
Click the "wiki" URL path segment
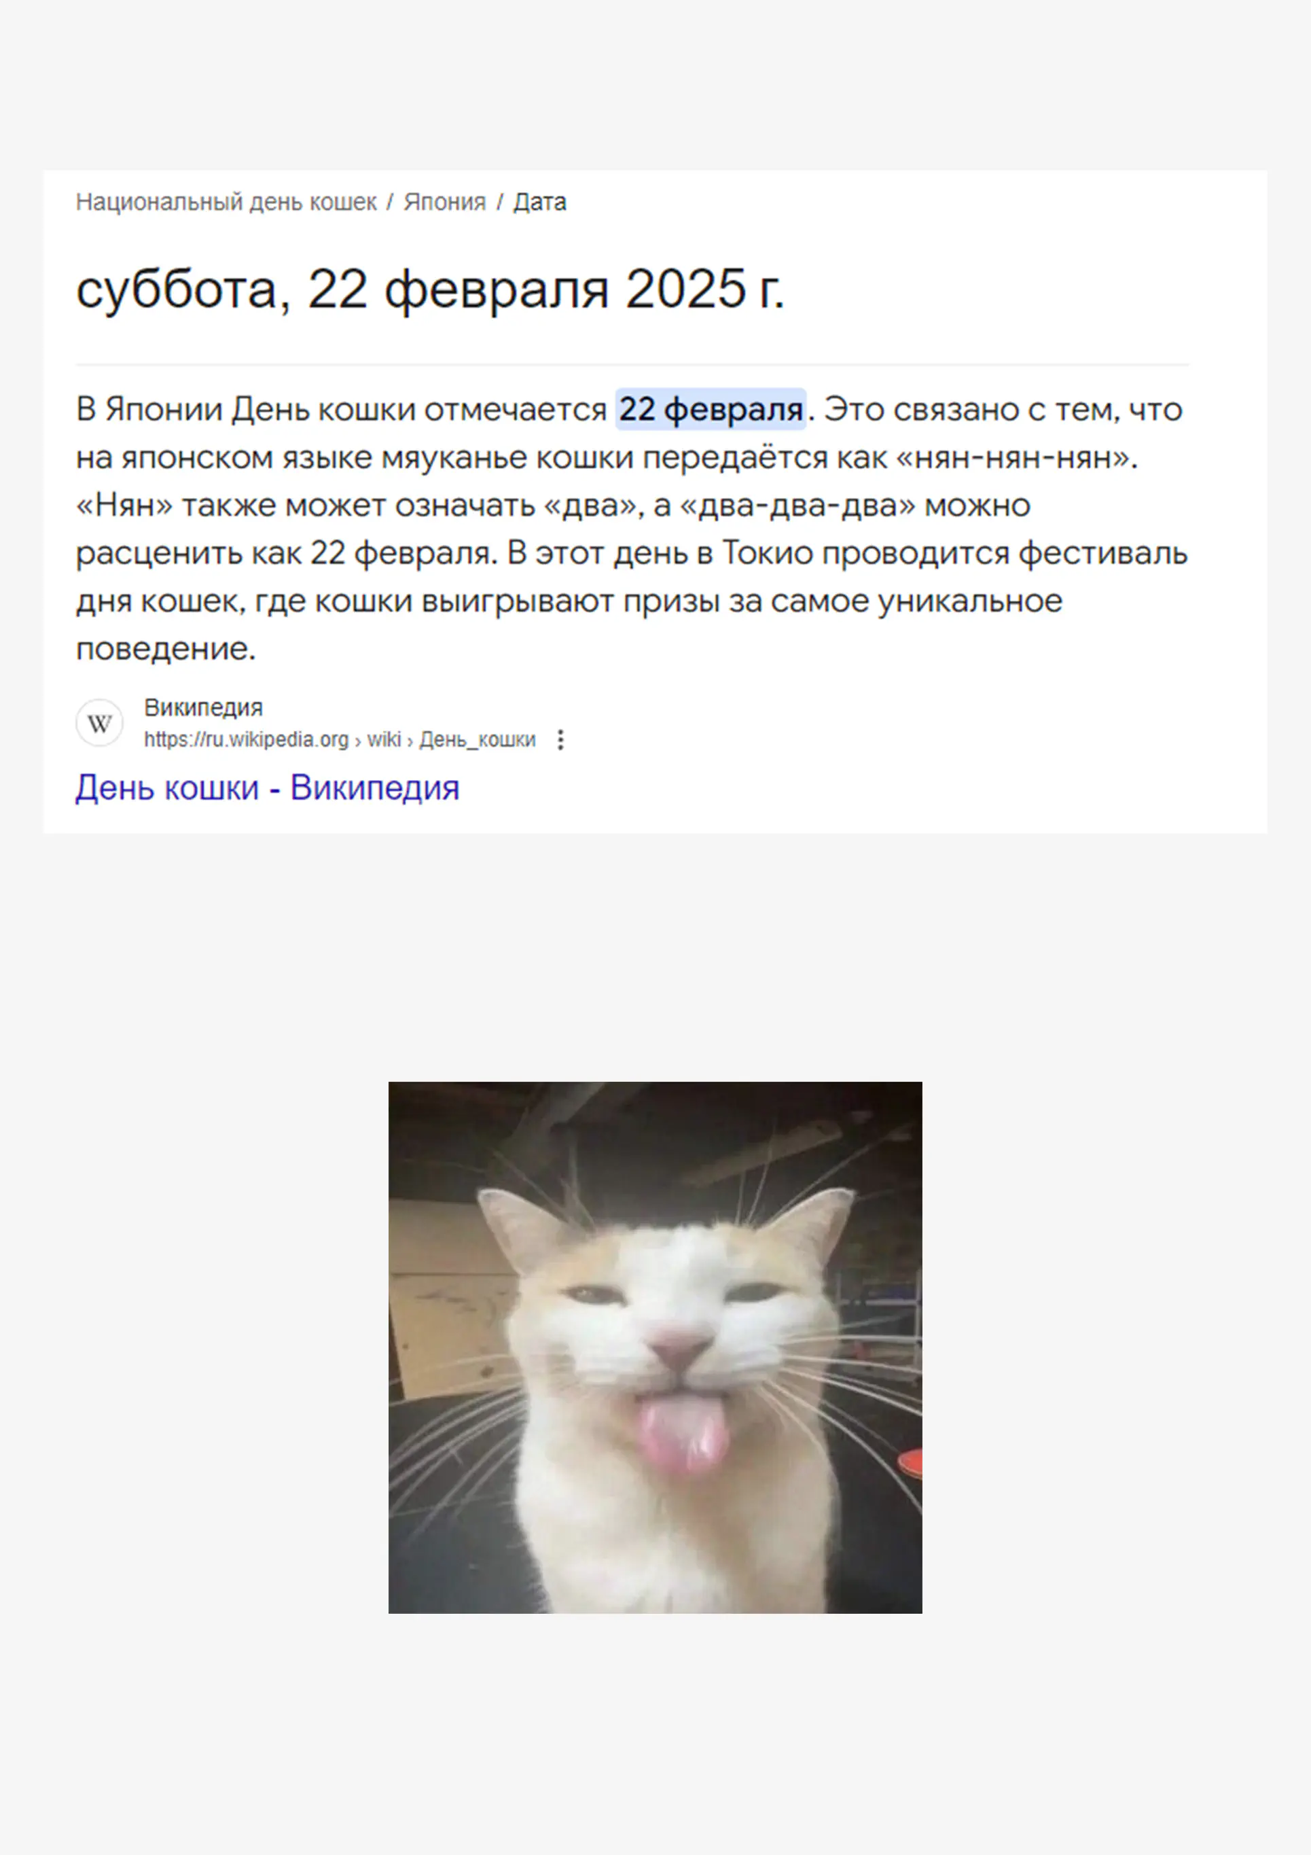384,740
